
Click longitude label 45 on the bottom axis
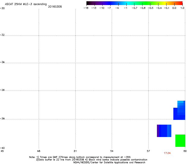pyautogui.click(x=2, y=151)
